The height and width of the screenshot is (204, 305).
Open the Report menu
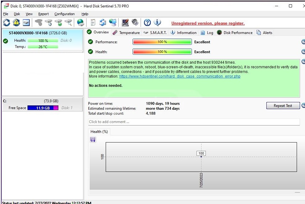pos(43,14)
